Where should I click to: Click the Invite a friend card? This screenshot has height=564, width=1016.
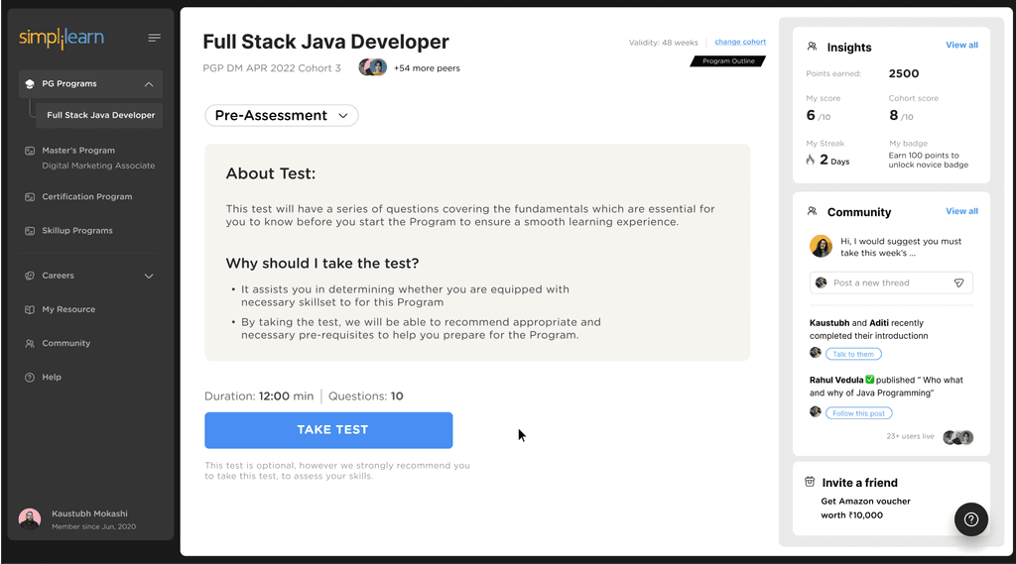pyautogui.click(x=891, y=498)
